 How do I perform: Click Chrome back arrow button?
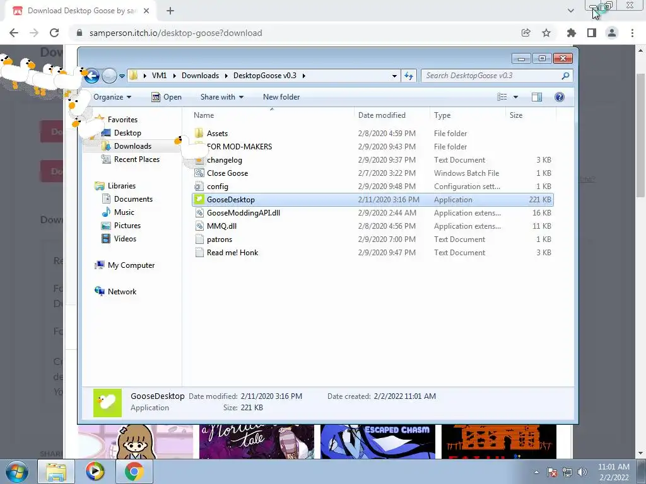coord(14,33)
